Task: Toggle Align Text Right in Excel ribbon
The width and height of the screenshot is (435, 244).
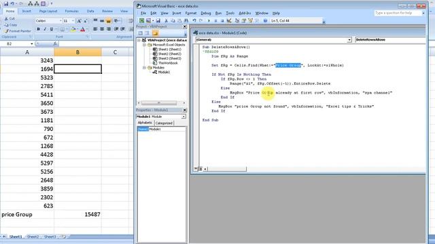Action: [109, 29]
